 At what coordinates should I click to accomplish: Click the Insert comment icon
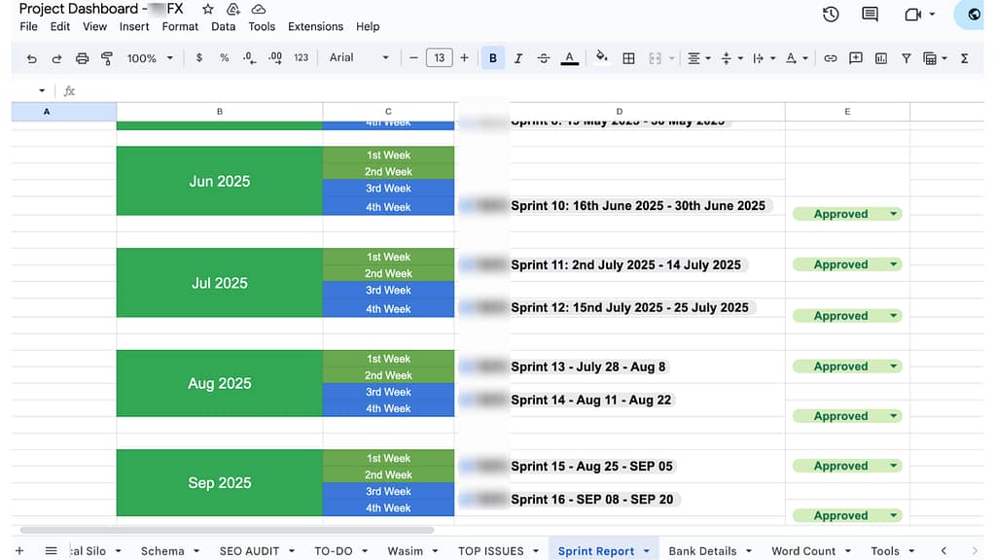(x=855, y=57)
